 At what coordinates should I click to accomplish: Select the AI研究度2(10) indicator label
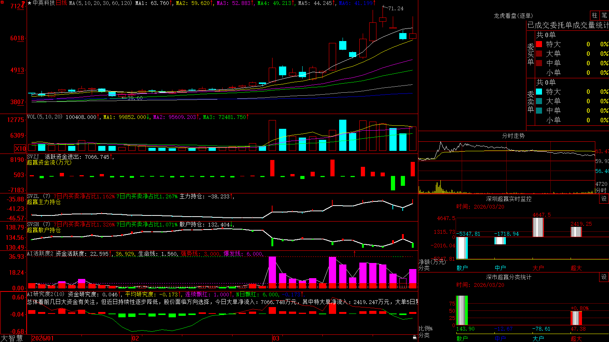tap(46, 294)
